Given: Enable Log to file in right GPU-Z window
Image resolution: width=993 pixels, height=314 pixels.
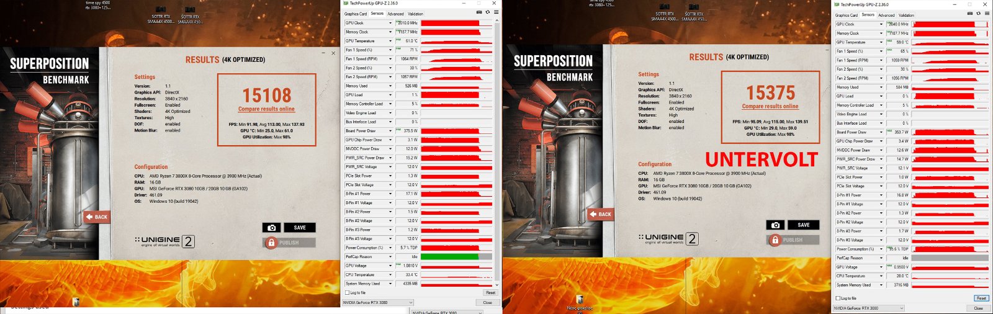Looking at the screenshot, I should (838, 298).
